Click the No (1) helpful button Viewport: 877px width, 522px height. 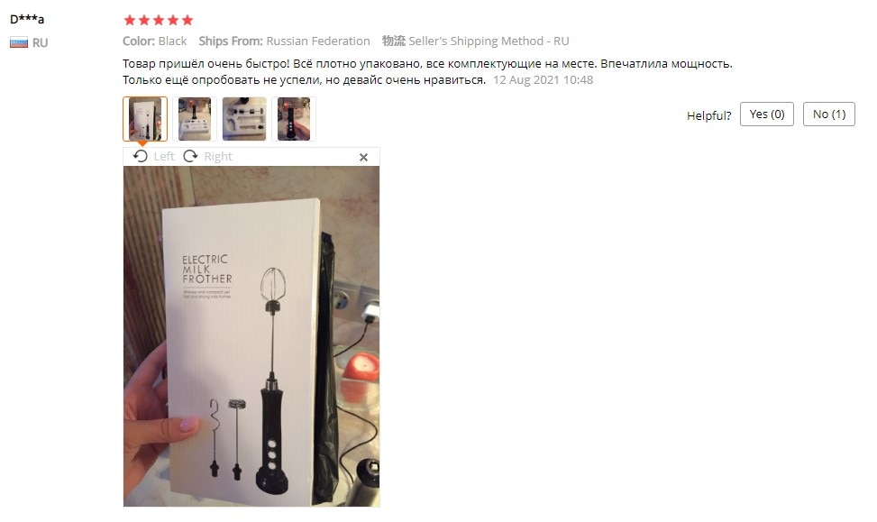(x=829, y=114)
